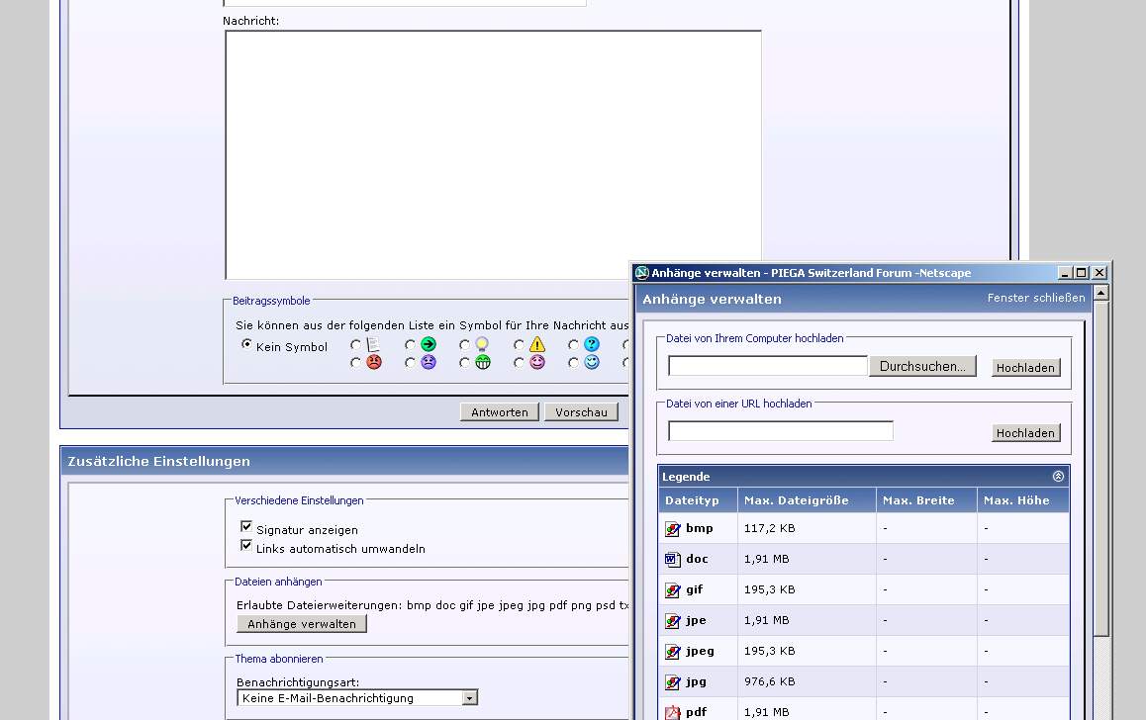Uncheck 'Signatur anzeigen' checkbox

246,528
